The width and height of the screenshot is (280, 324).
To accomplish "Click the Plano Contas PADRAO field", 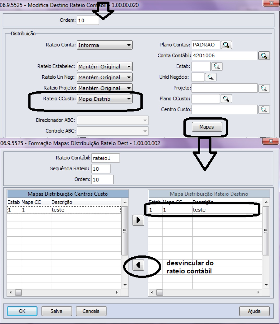I will [x=206, y=45].
